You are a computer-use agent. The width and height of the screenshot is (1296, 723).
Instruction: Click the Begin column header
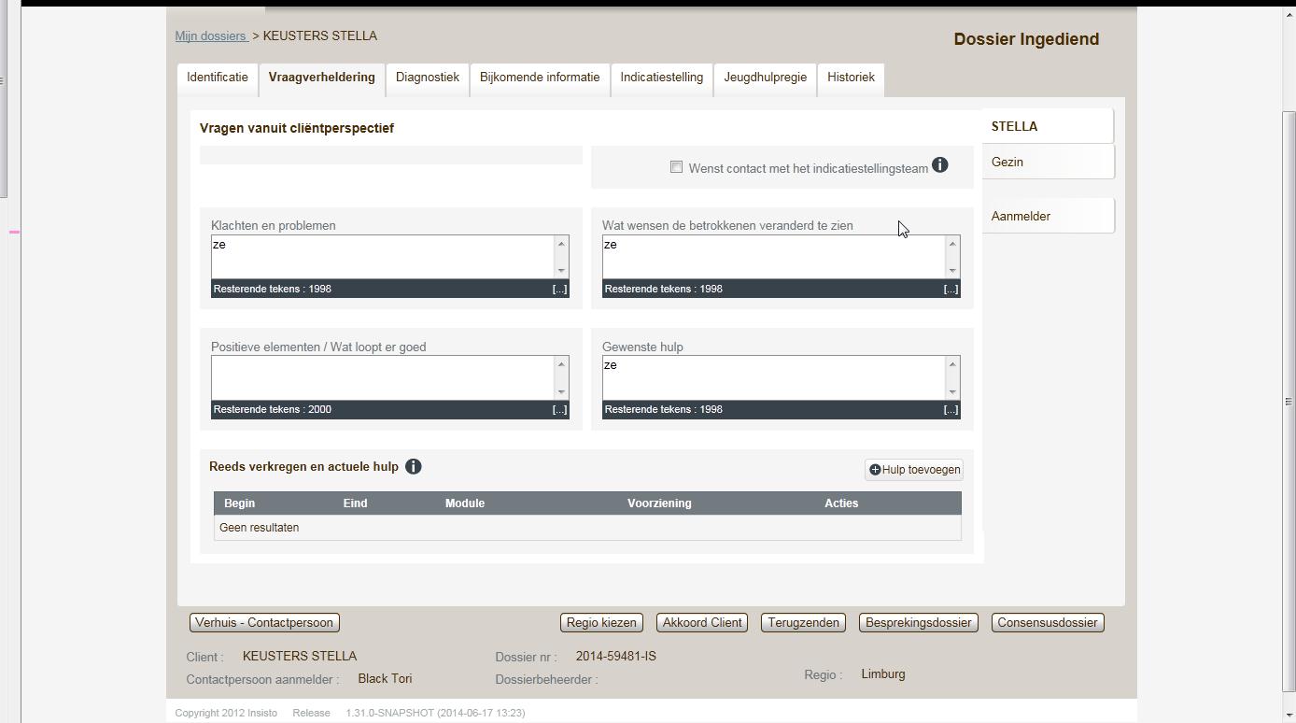coord(239,503)
